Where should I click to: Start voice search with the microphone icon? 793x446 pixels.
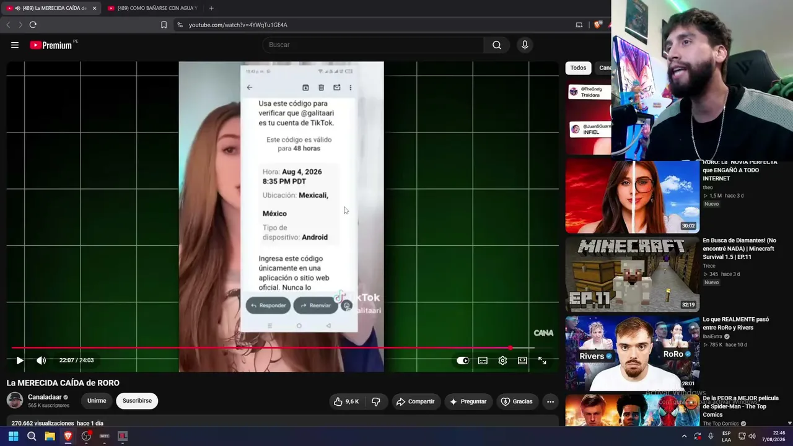click(x=525, y=45)
